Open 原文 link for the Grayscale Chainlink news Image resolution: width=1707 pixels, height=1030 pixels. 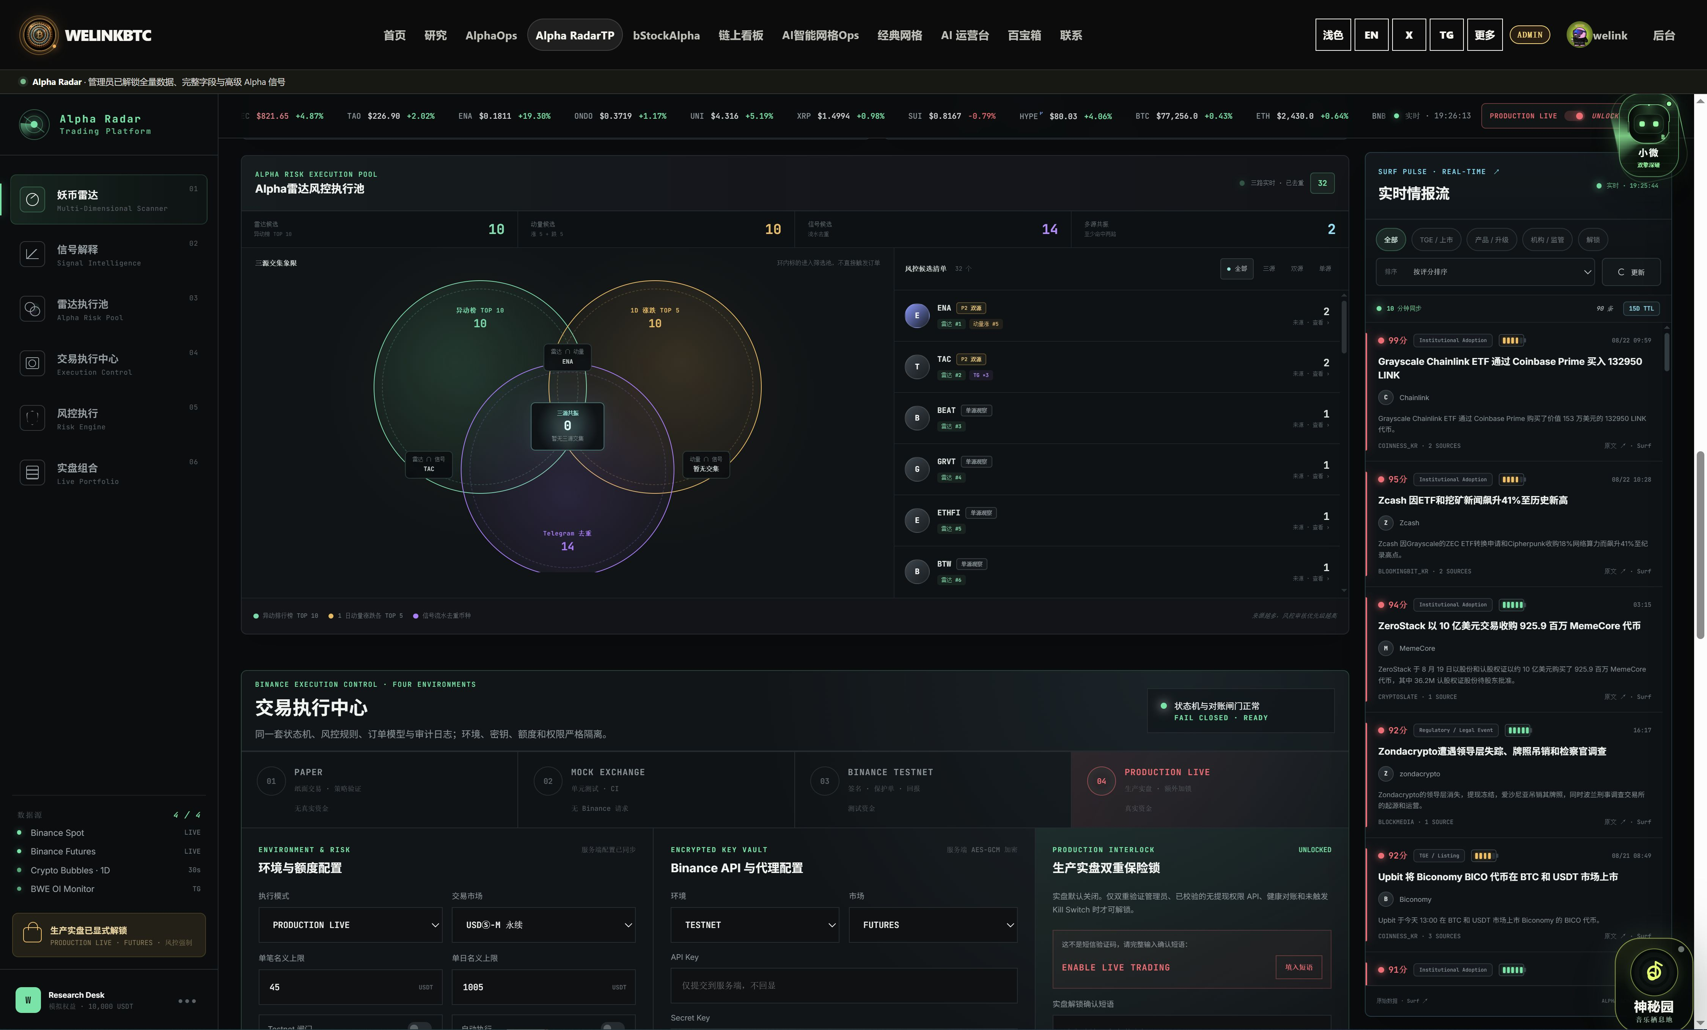click(x=1614, y=446)
